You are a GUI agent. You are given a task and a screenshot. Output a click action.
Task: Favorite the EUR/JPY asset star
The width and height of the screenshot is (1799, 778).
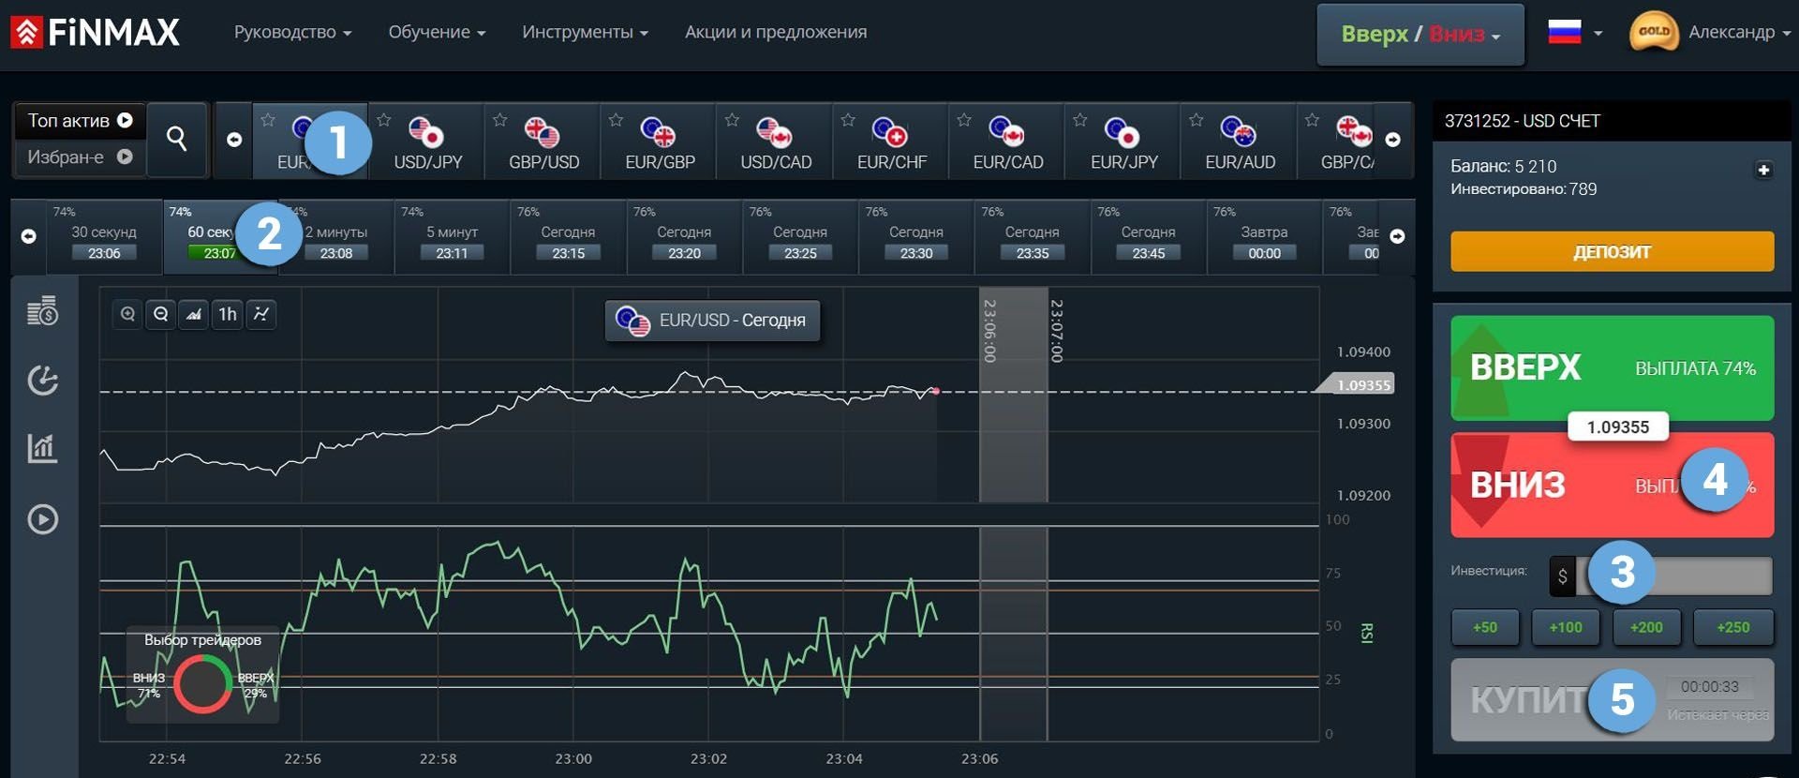(x=1080, y=120)
